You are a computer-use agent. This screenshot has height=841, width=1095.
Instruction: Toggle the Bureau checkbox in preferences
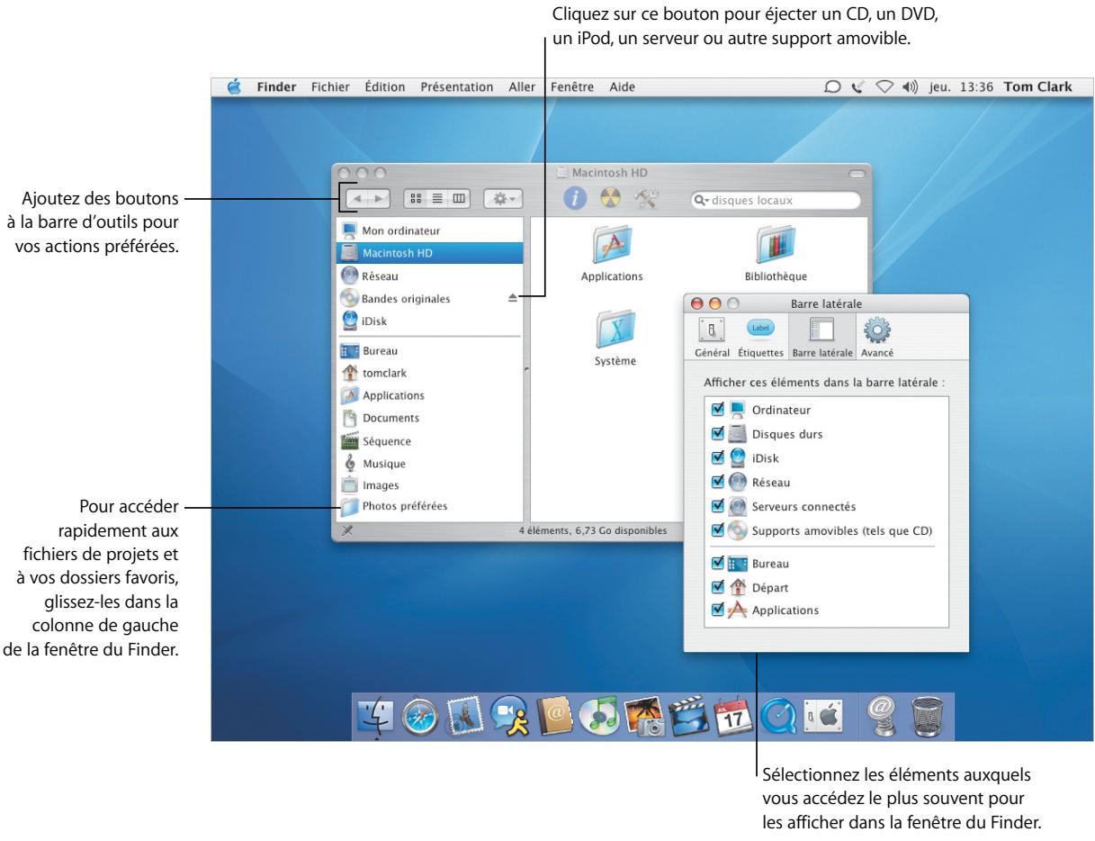pos(717,563)
